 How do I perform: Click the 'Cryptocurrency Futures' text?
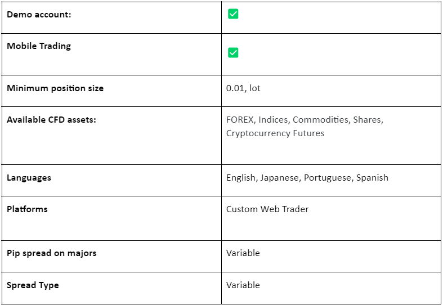click(x=275, y=133)
